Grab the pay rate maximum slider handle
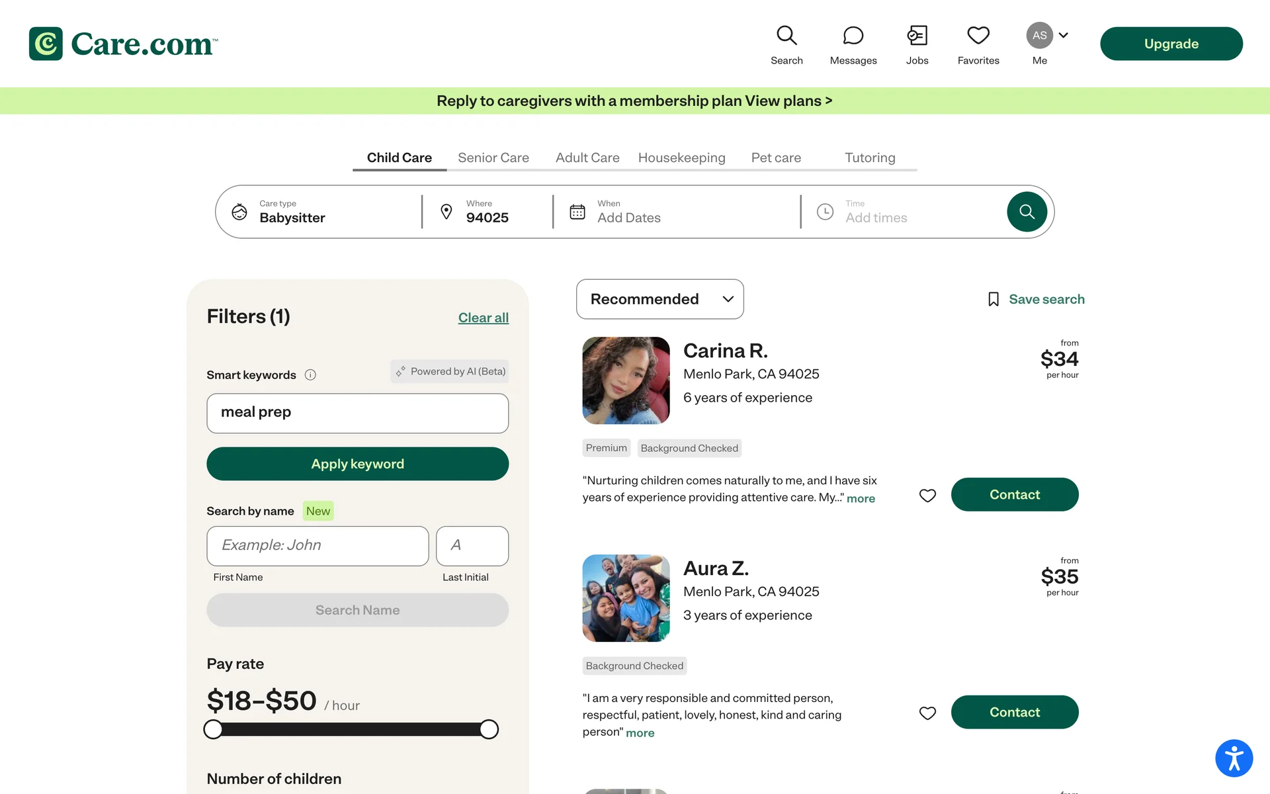The height and width of the screenshot is (794, 1270). 489,729
